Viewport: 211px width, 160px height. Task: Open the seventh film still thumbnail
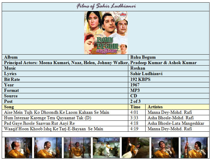(x=194, y=148)
